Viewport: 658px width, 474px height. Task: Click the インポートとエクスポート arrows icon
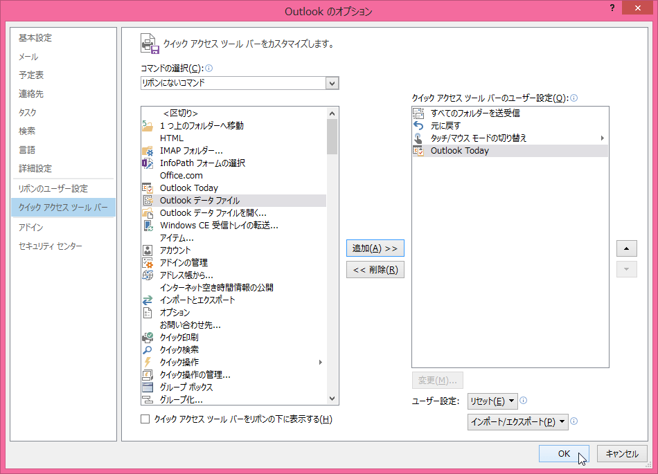[x=148, y=300]
